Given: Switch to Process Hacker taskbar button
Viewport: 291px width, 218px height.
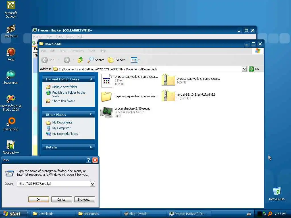Looking at the screenshot, I should click(189, 214).
